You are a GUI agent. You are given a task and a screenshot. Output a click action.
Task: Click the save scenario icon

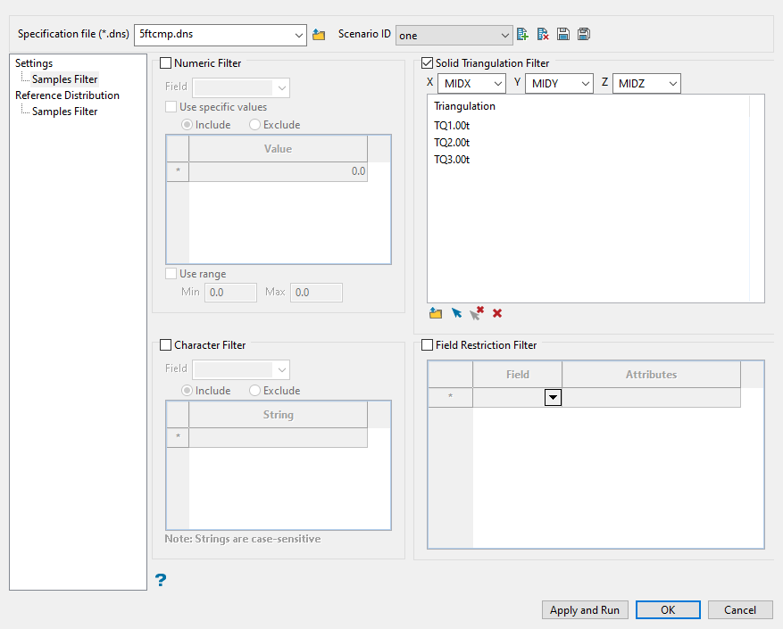(x=563, y=35)
